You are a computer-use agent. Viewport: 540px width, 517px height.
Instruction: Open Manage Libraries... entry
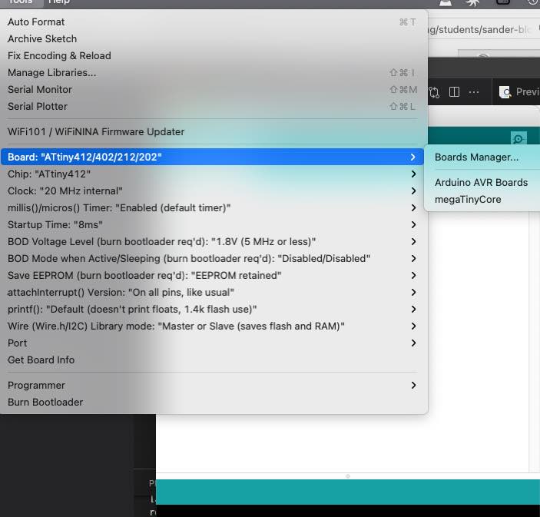coord(212,73)
